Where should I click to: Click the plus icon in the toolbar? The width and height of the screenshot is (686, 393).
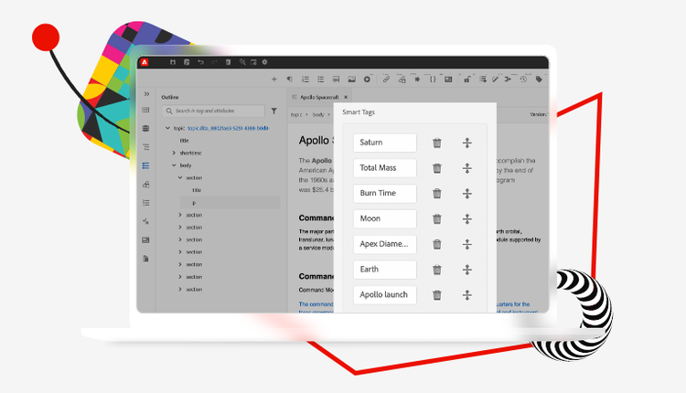click(273, 80)
